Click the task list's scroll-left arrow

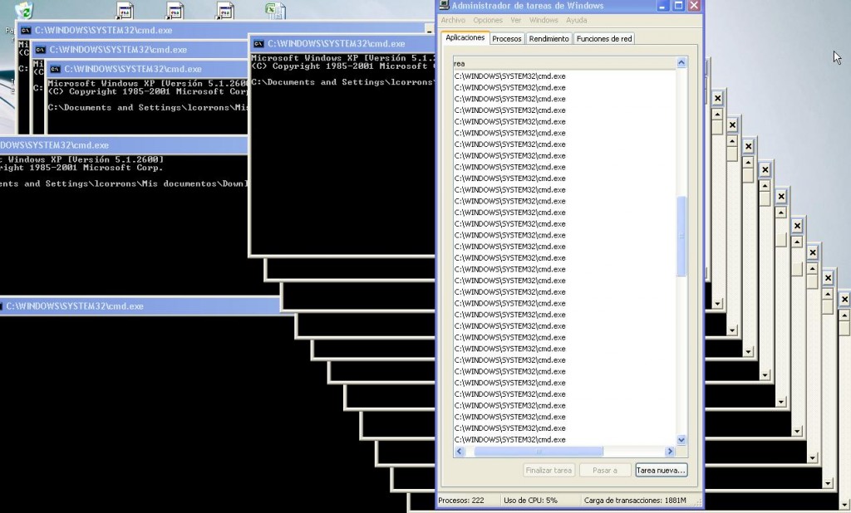click(459, 452)
